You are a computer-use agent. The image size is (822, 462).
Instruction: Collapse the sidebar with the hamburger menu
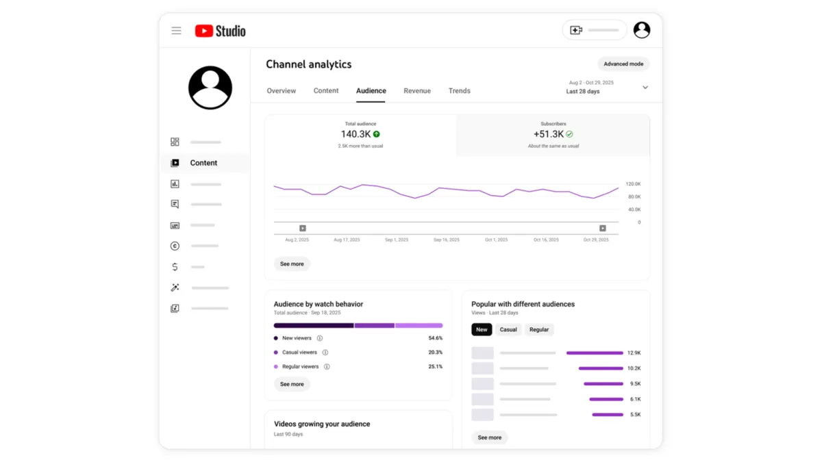176,30
